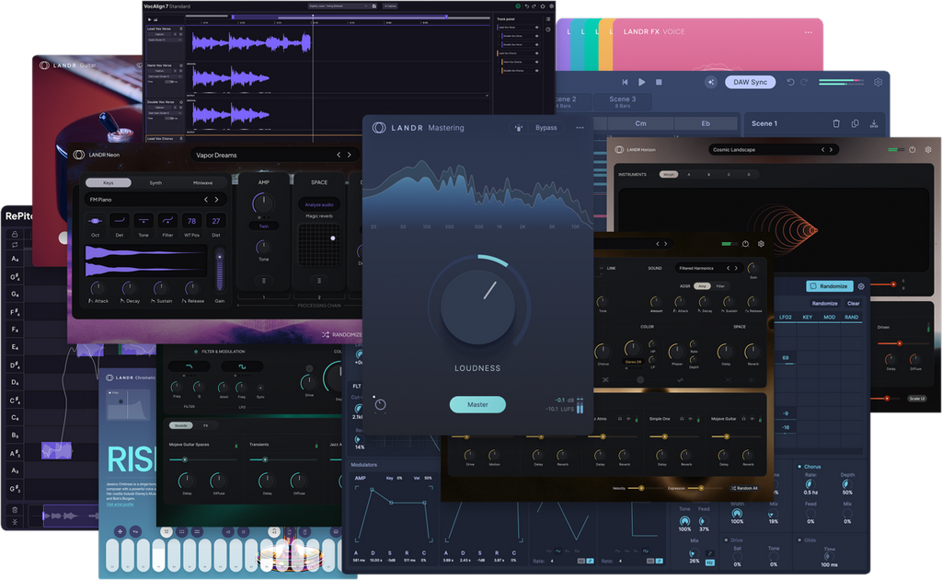The image size is (942, 580).
Task: Select the Morph instrument tab in Horizon
Action: tap(669, 174)
